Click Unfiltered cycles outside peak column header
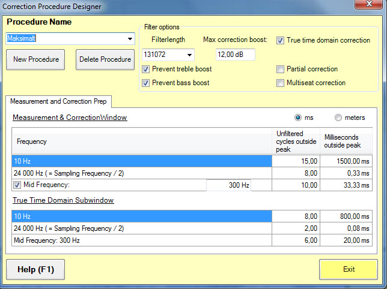Image resolution: width=387 pixels, height=289 pixels. click(x=296, y=142)
